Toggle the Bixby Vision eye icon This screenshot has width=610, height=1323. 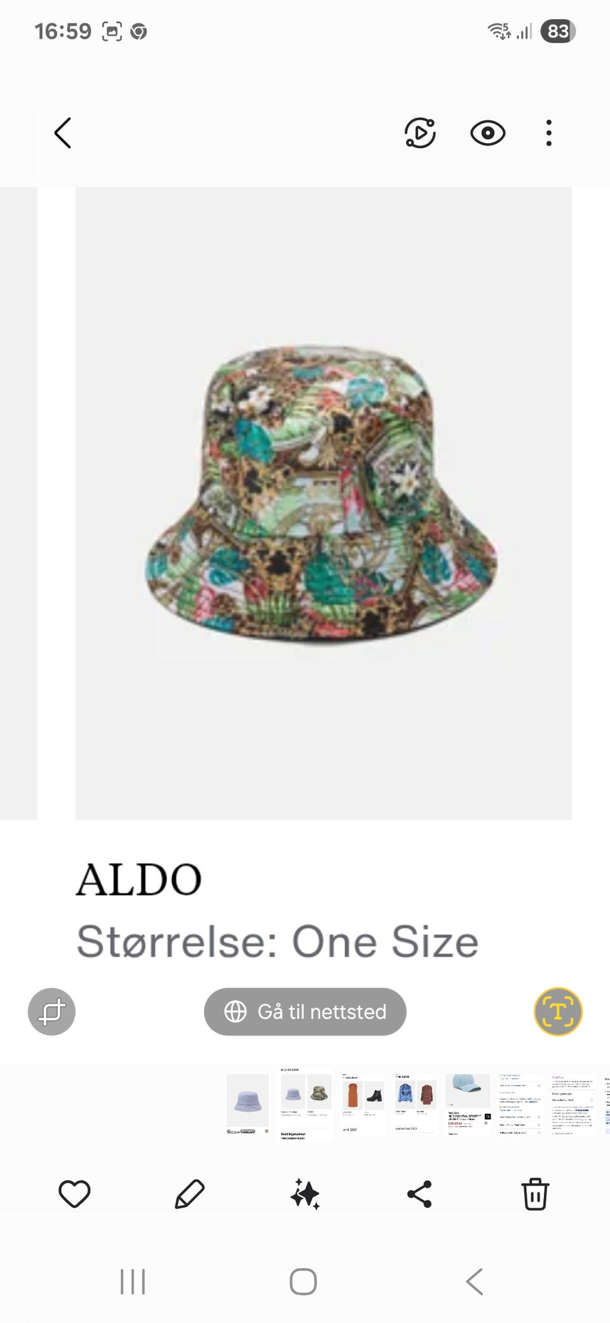[x=487, y=133]
